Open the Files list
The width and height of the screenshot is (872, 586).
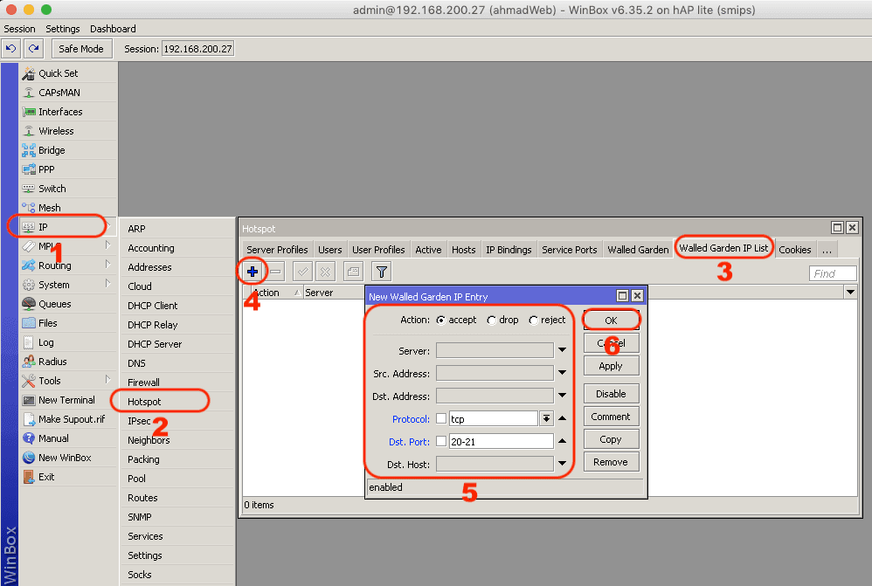pyautogui.click(x=68, y=323)
